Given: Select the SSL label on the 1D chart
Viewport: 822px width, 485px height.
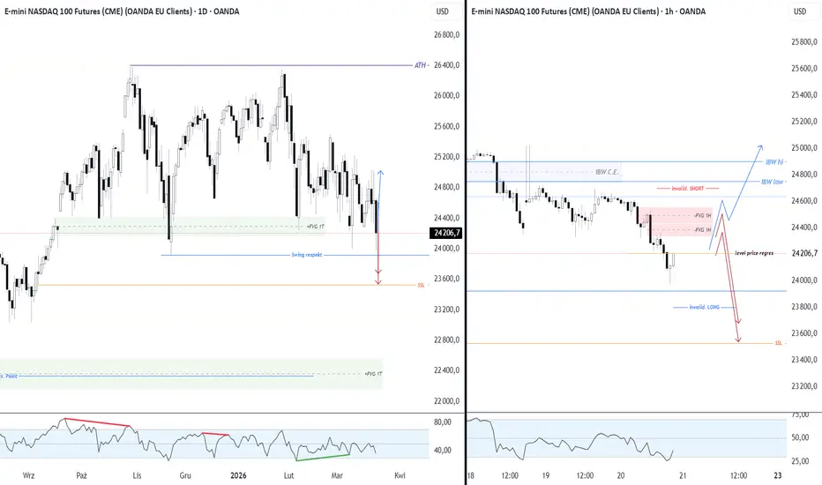Looking at the screenshot, I should click(x=421, y=285).
